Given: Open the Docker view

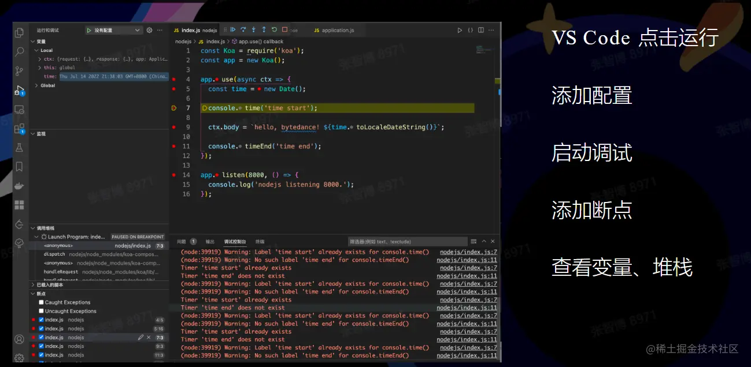Looking at the screenshot, I should click(20, 186).
